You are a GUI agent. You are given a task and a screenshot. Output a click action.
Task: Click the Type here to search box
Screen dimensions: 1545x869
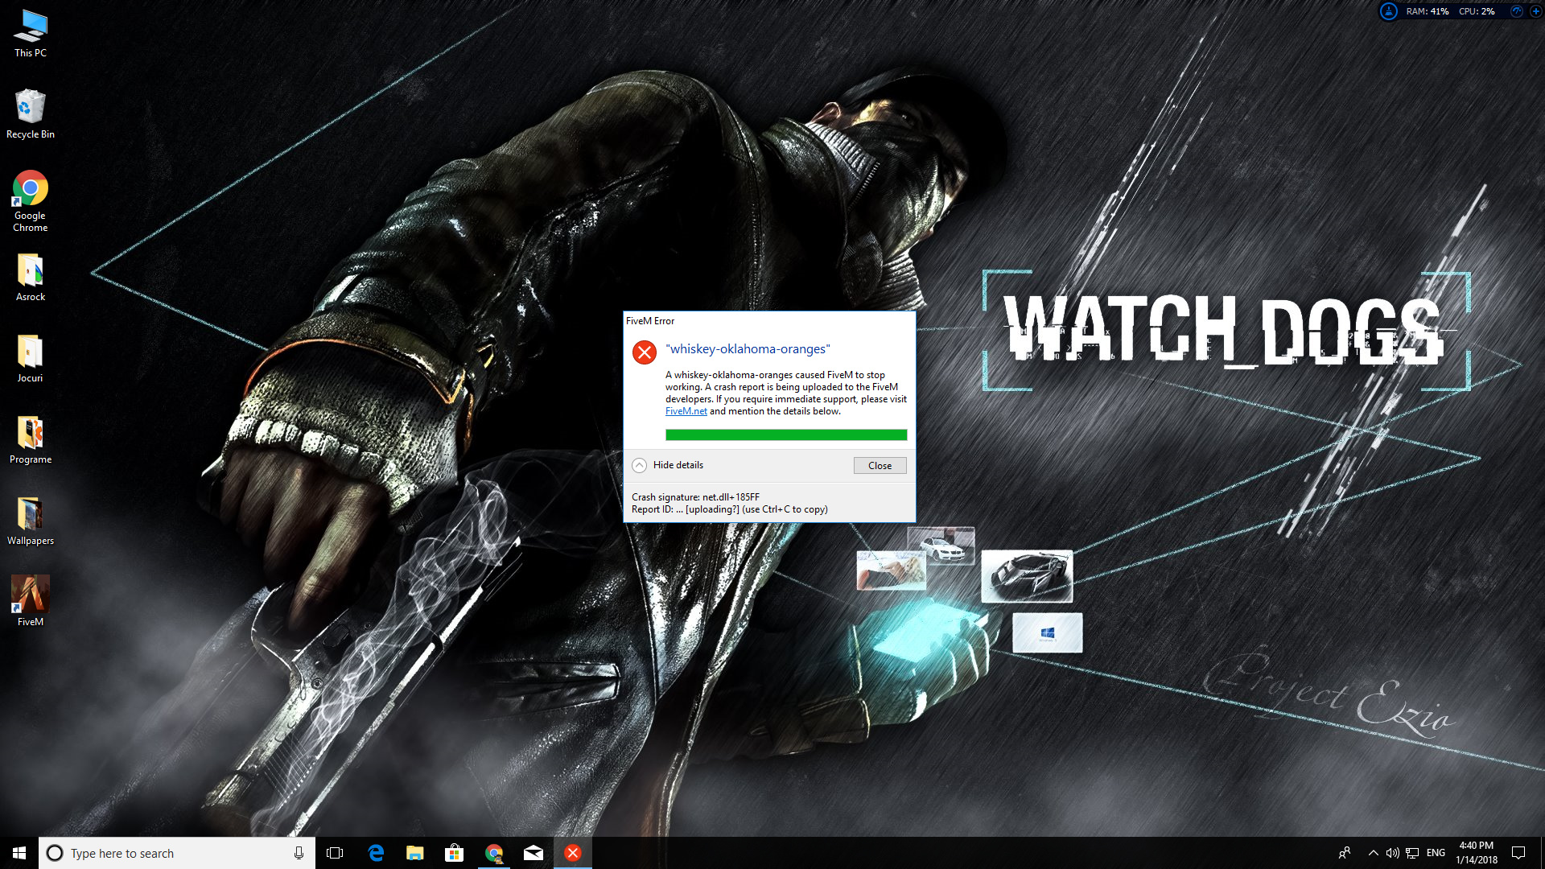coord(176,853)
